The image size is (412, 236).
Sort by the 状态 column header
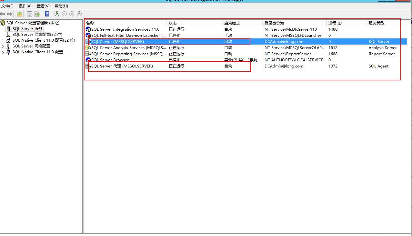pos(195,23)
